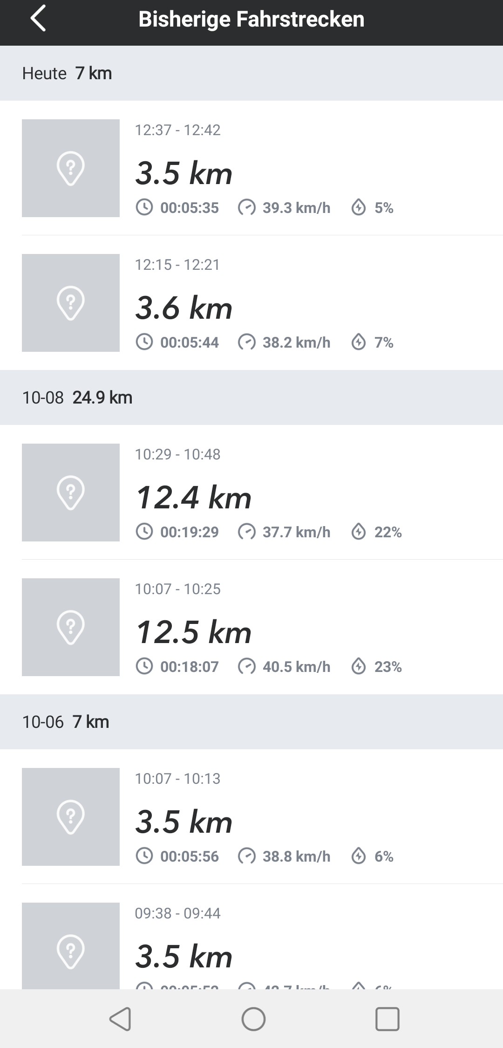Tap the clock icon beside 00:05:35
The image size is (503, 1048).
click(x=144, y=207)
